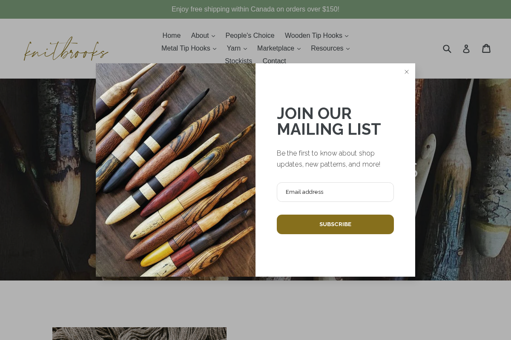The image size is (511, 340).
Task: Open the shopping Cart icon
Action: [x=486, y=48]
